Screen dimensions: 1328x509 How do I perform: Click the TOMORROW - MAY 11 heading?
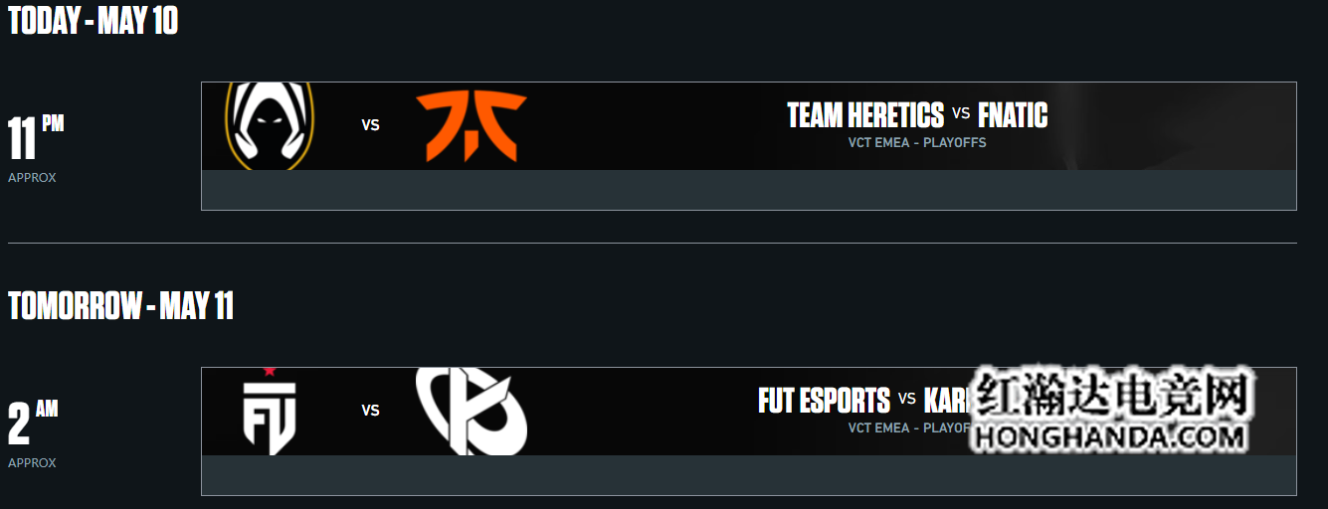pyautogui.click(x=120, y=306)
